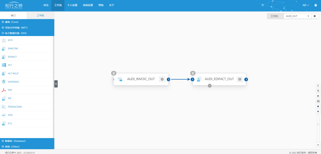Open the 系统设置 menu
321x154 pixels.
point(88,5)
